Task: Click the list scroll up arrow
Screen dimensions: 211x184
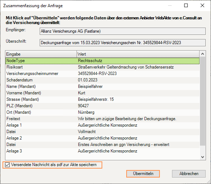Action: pyautogui.click(x=202, y=54)
